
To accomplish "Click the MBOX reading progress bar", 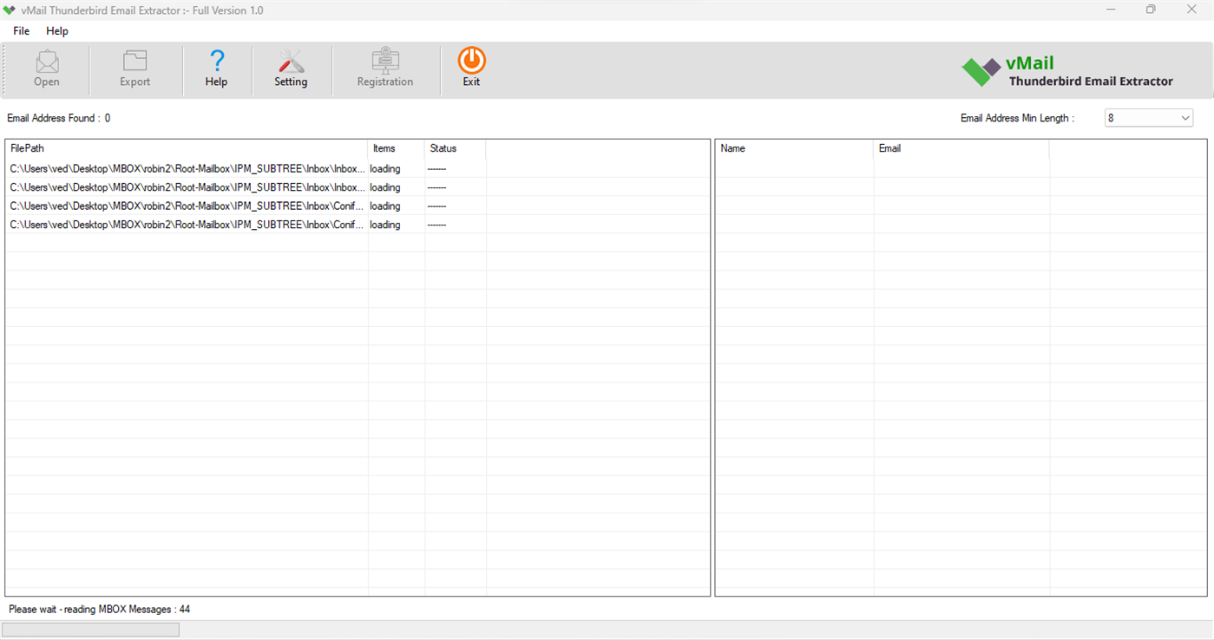I will click(90, 629).
